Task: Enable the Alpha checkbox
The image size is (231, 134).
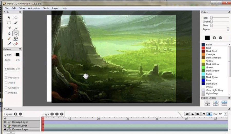Action: [x=6, y=83]
